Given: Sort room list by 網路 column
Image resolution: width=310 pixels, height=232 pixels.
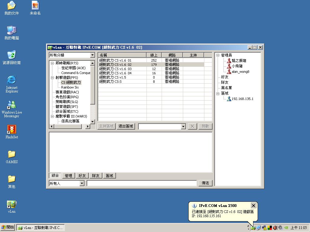Looking at the screenshot, I should [172, 55].
